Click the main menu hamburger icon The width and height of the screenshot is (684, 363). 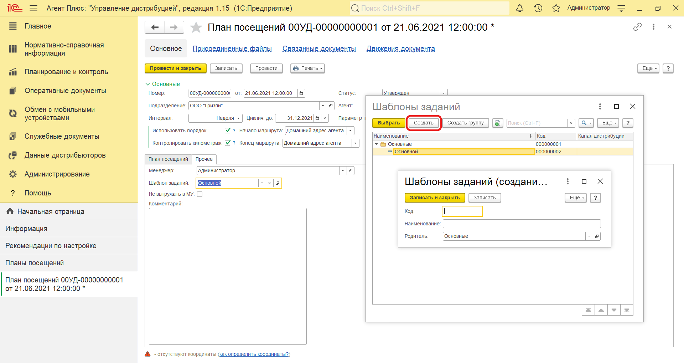coord(33,8)
